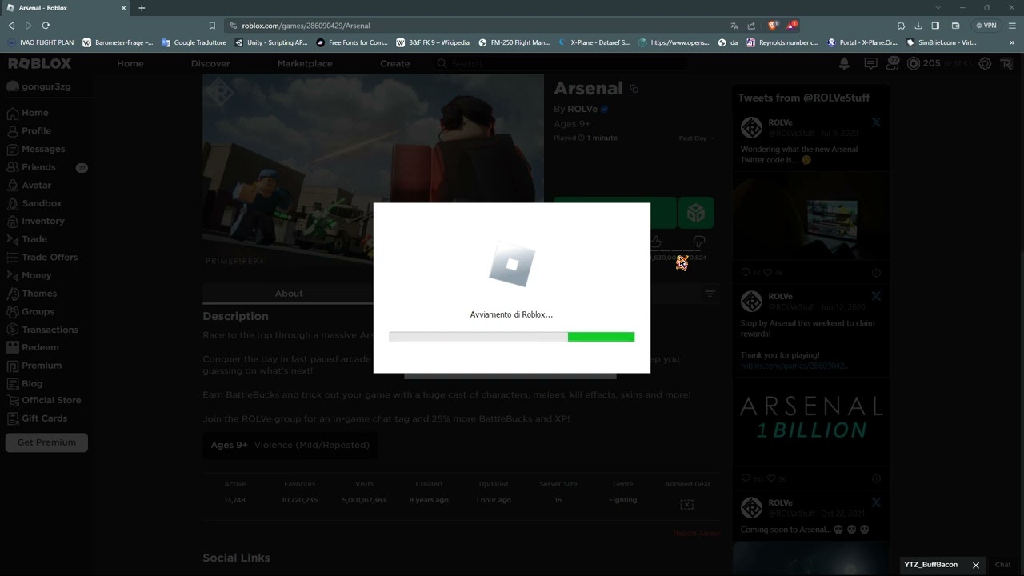Select the About tab
Screen dimensions: 1024x576
pos(289,294)
